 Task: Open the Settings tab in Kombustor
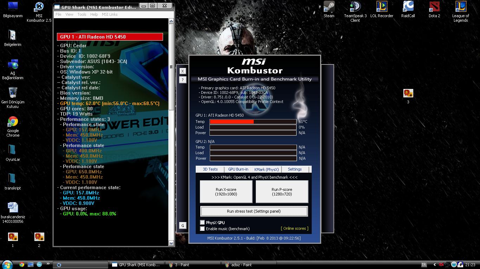295,169
